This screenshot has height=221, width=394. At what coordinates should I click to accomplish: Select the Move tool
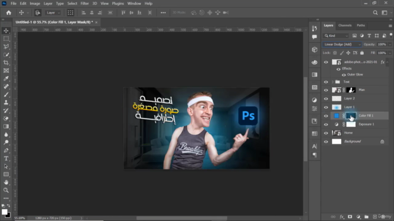point(6,31)
